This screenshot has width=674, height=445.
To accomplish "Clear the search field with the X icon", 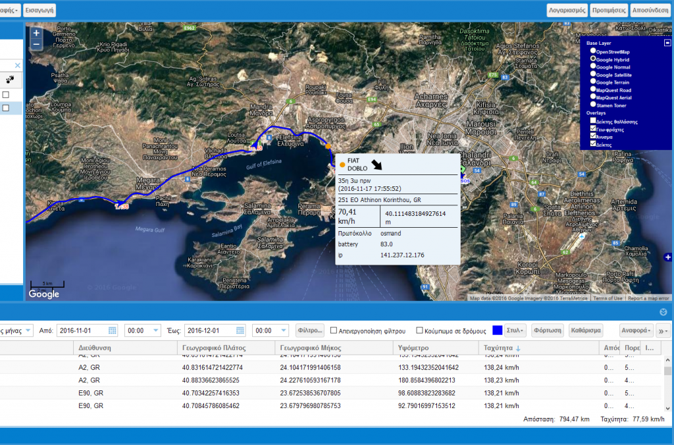I will click(x=18, y=65).
